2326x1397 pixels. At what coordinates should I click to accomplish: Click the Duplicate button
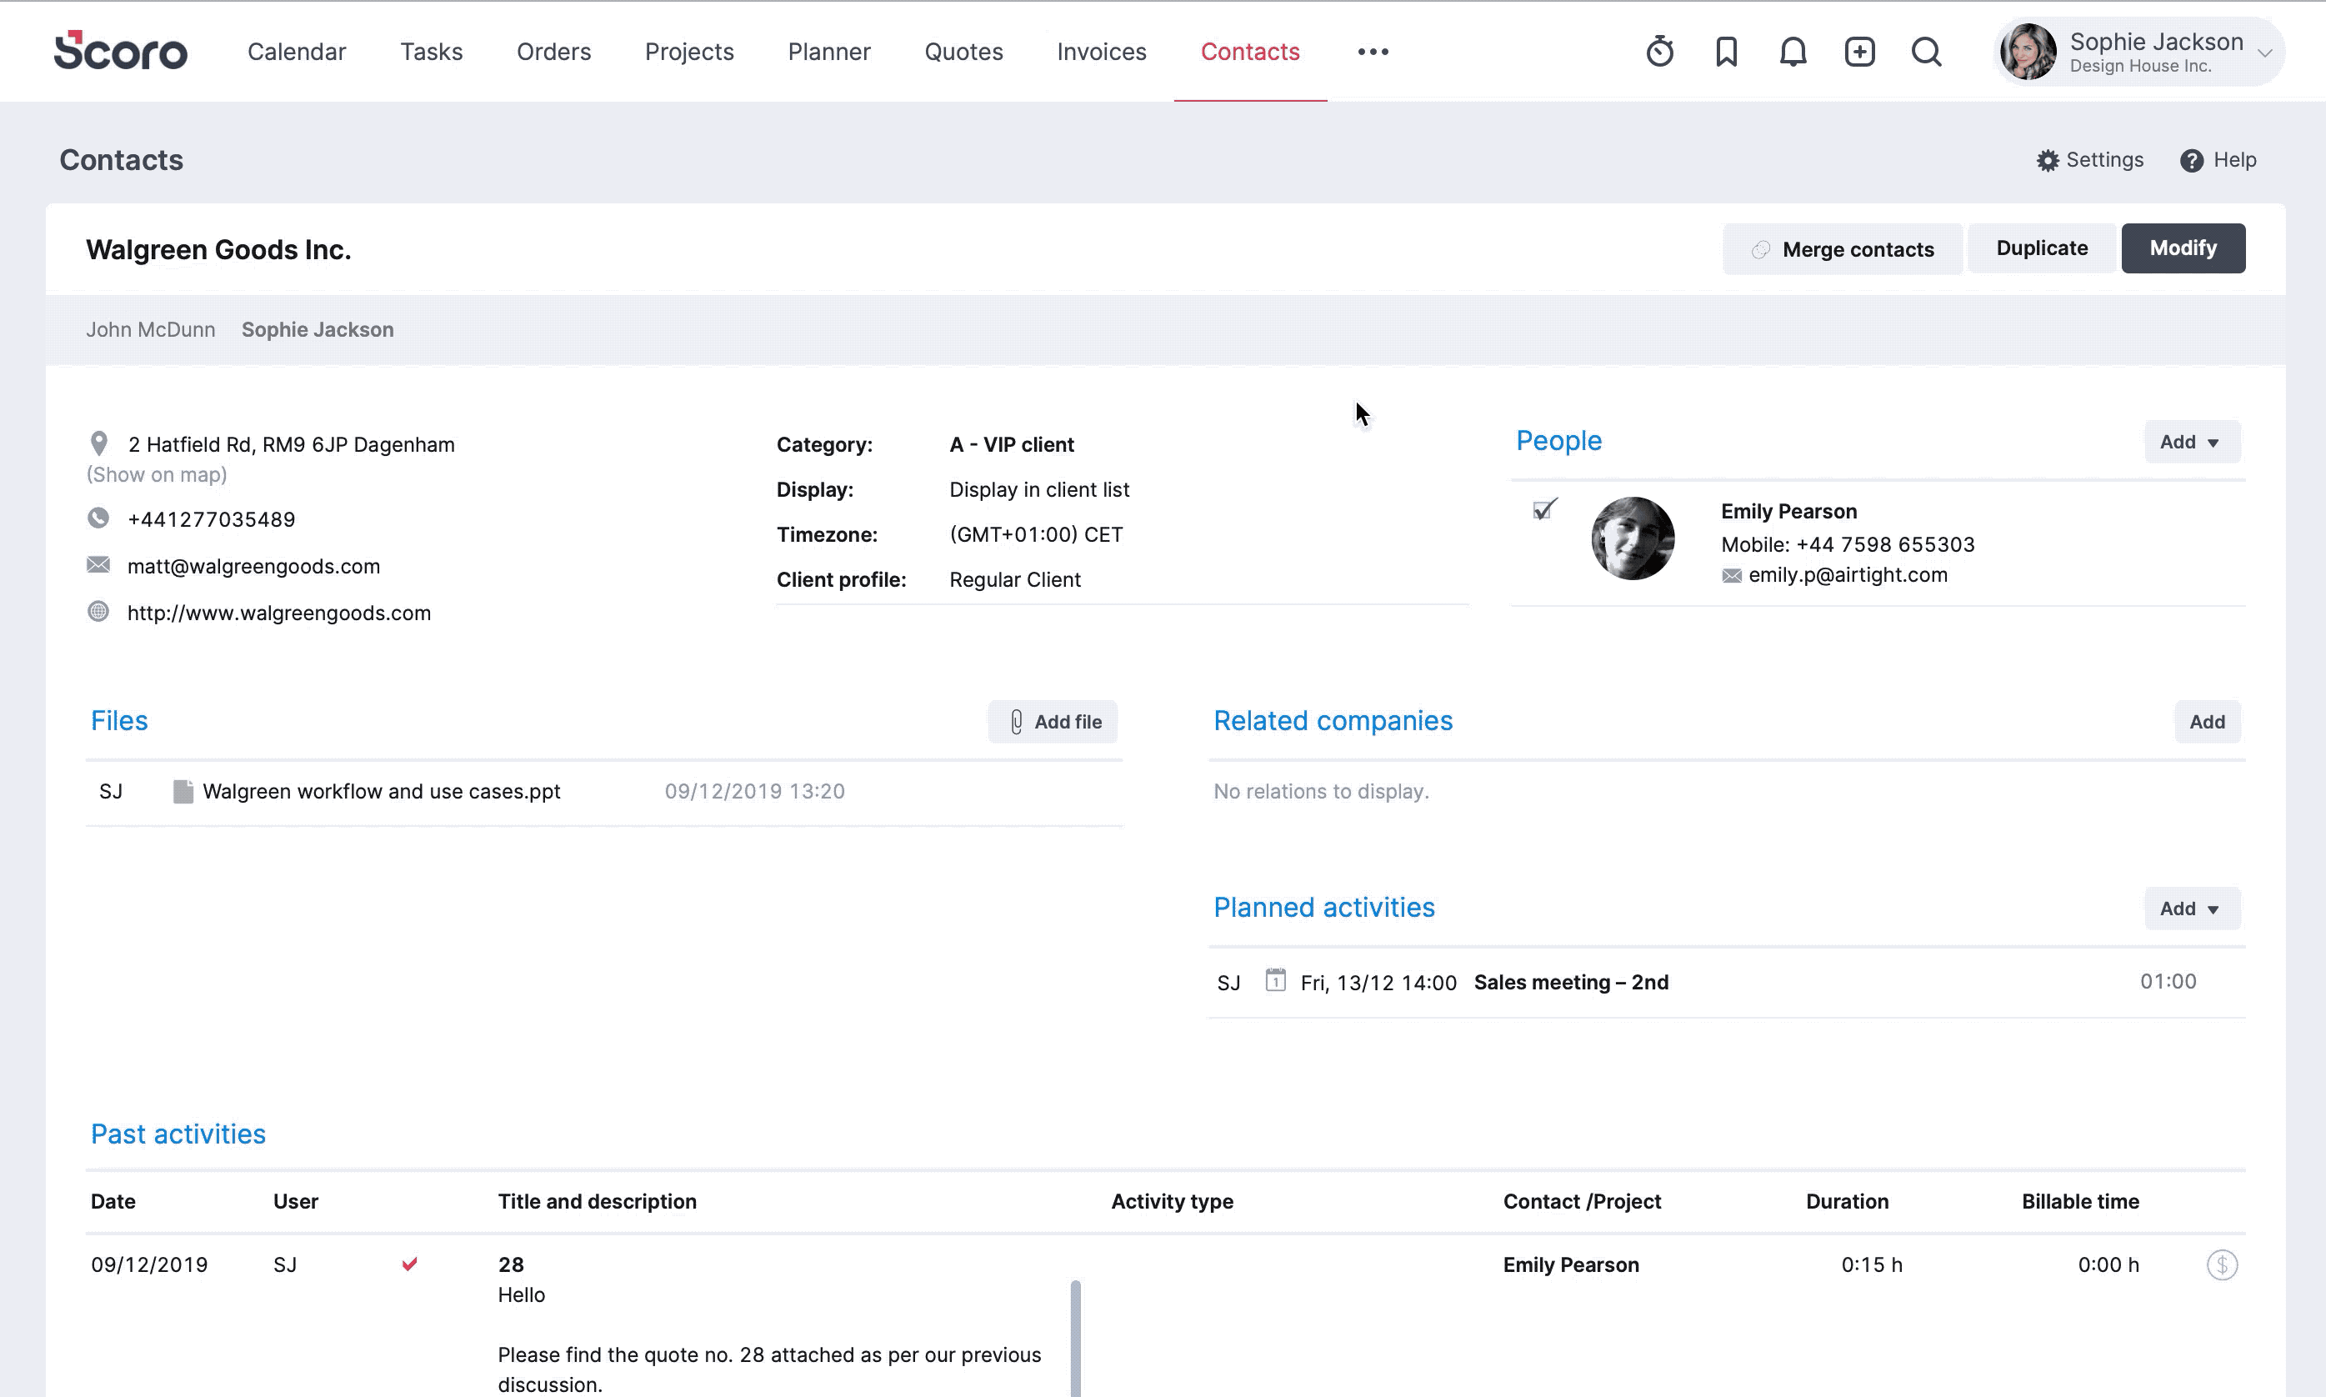[x=2042, y=248]
